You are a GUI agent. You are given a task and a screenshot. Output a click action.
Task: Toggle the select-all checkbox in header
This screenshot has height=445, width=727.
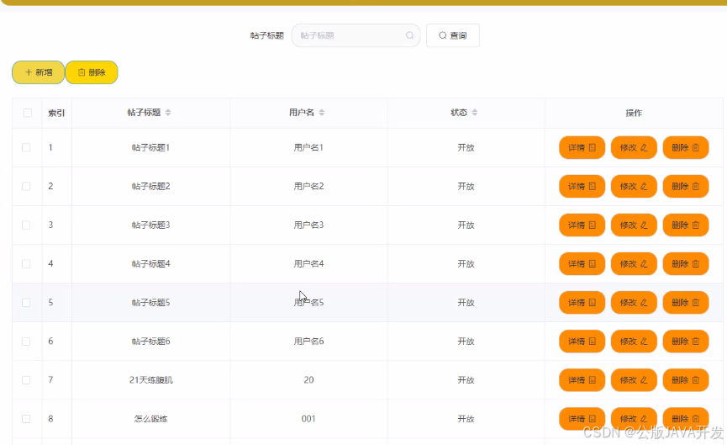tap(28, 113)
